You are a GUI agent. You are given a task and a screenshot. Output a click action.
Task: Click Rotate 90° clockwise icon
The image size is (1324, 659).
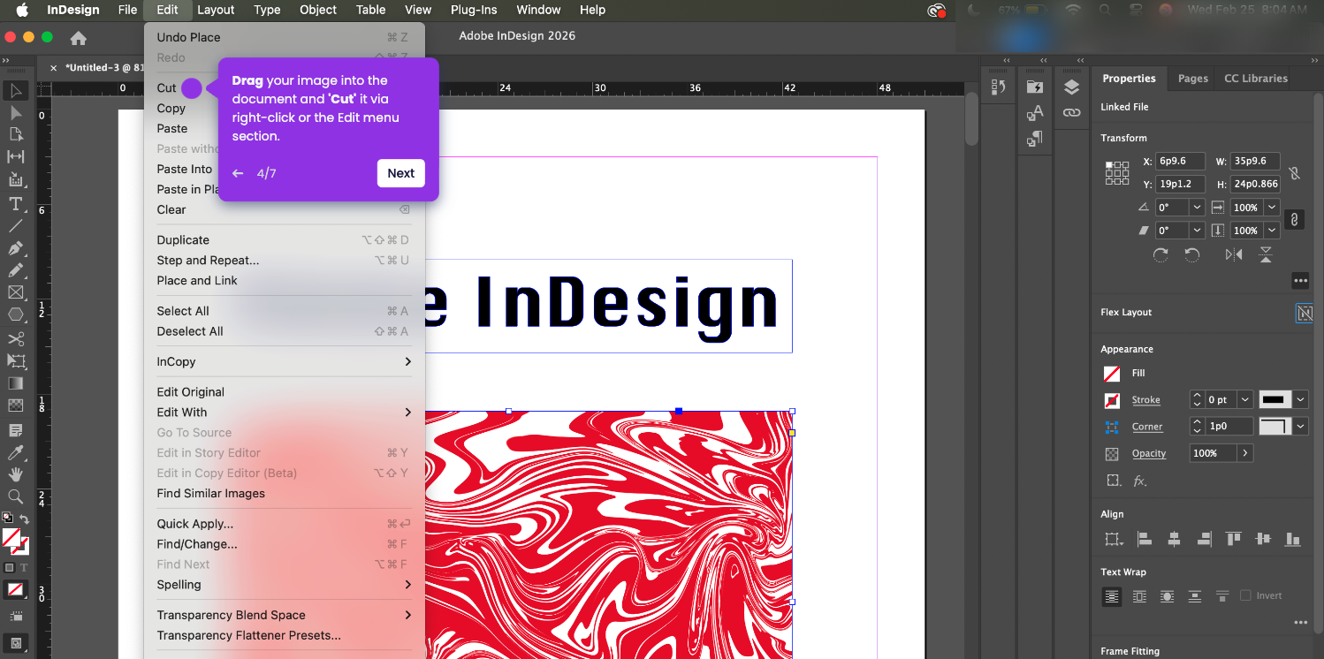coord(1160,254)
